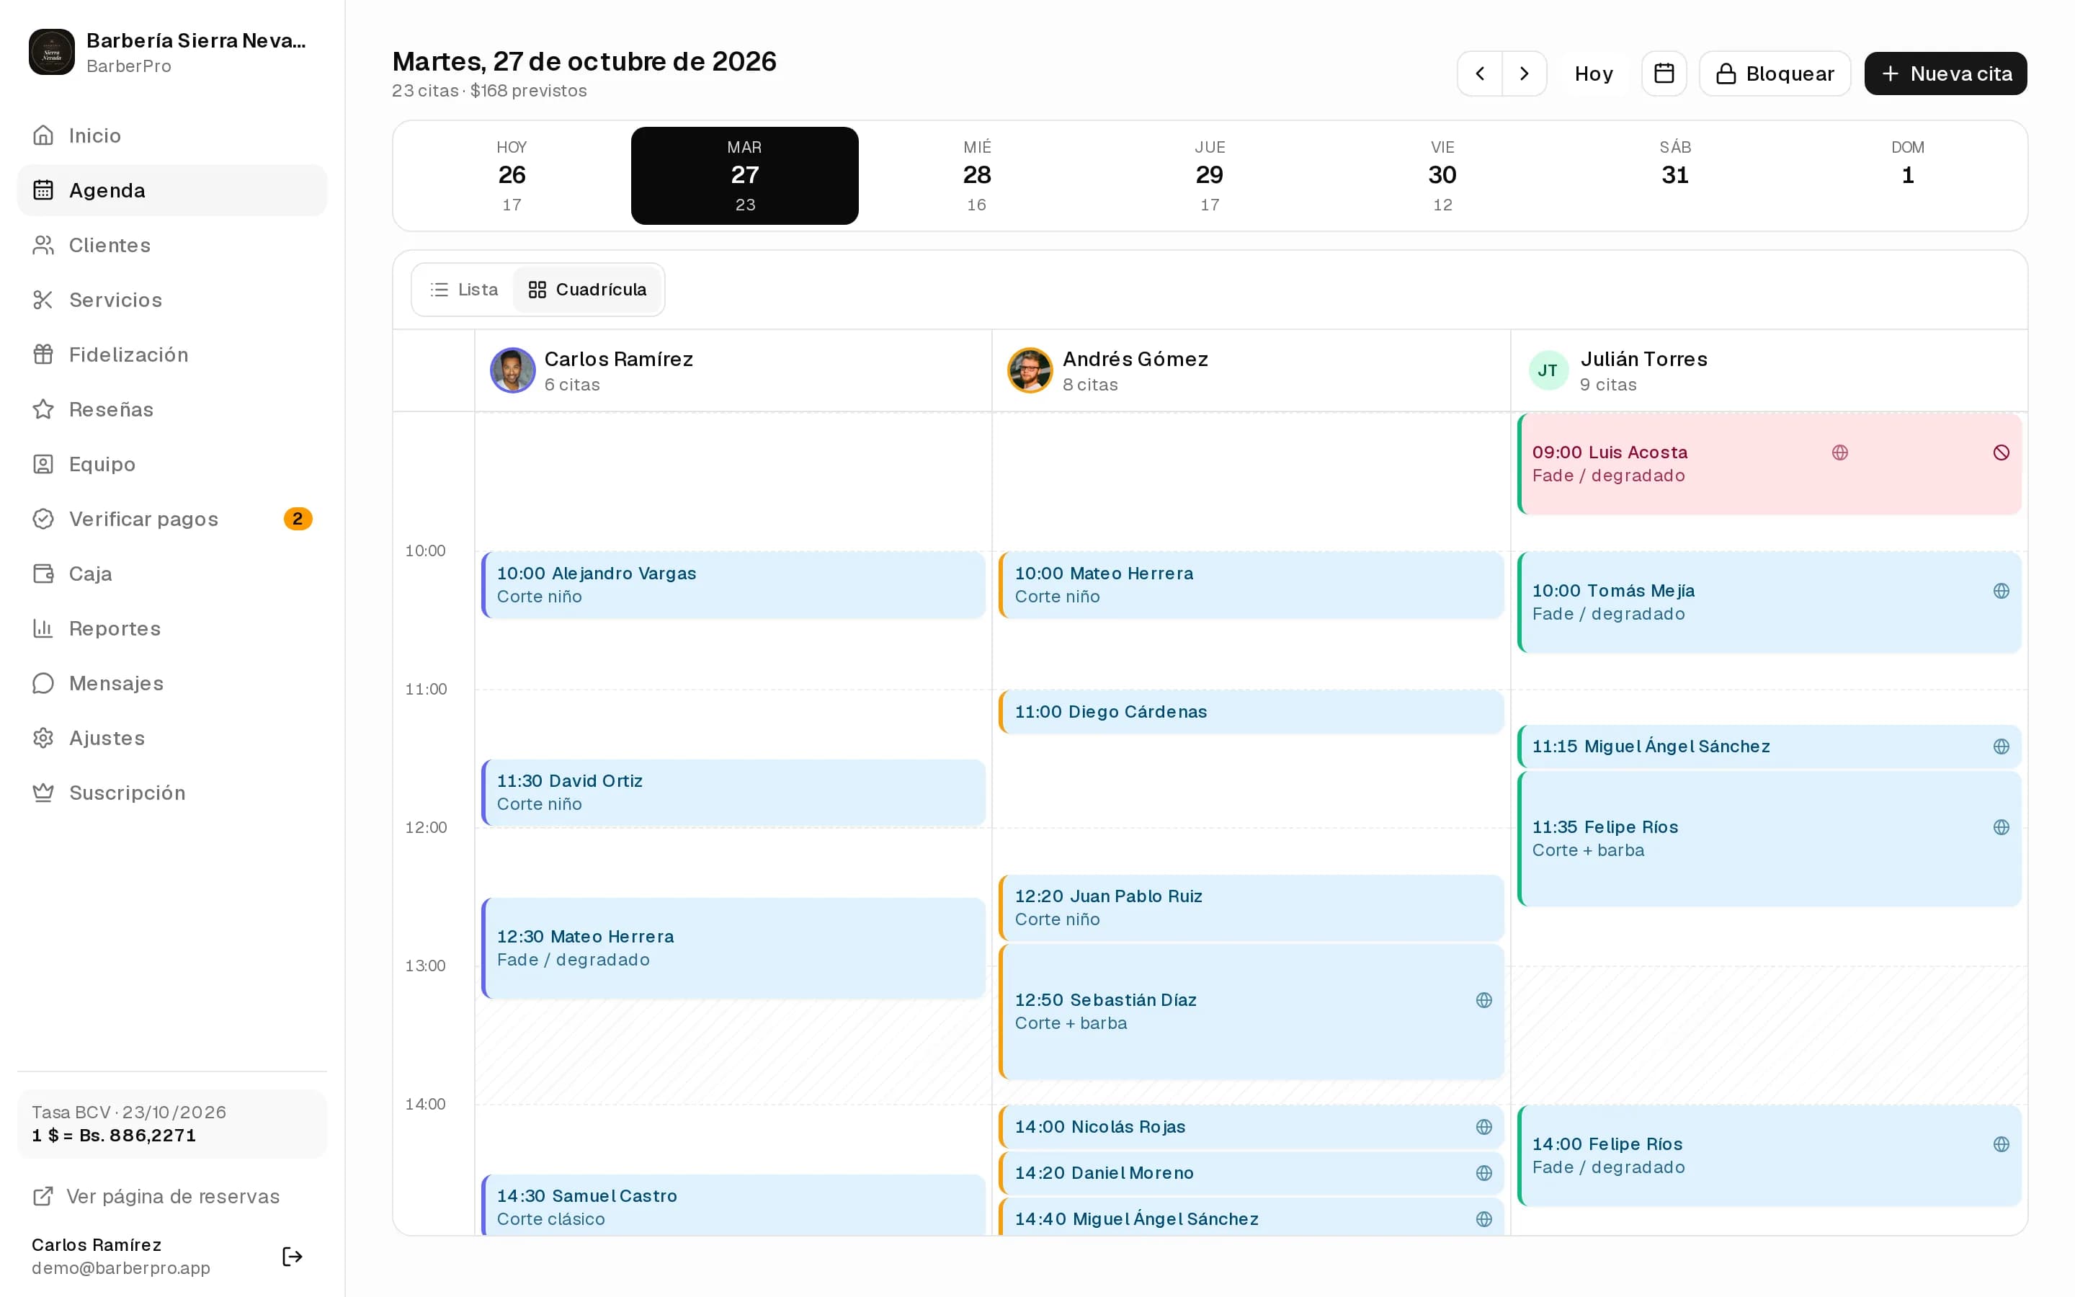The height and width of the screenshot is (1297, 2075).
Task: Open the calendar date picker icon
Action: point(1664,73)
